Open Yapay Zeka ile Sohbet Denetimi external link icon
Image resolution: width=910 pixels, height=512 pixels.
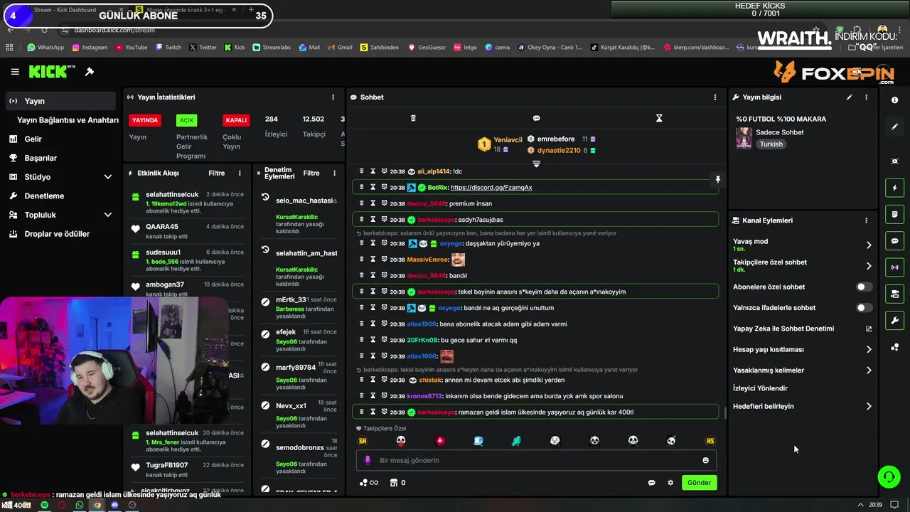(x=868, y=329)
